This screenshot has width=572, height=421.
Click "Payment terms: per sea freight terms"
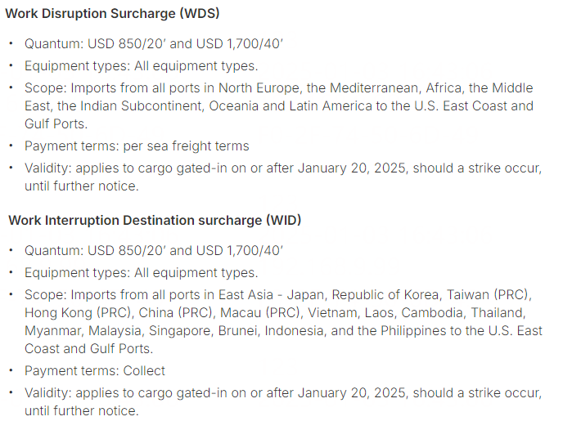pyautogui.click(x=137, y=146)
